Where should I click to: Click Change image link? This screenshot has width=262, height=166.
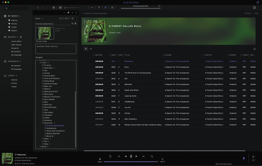[x=41, y=41]
